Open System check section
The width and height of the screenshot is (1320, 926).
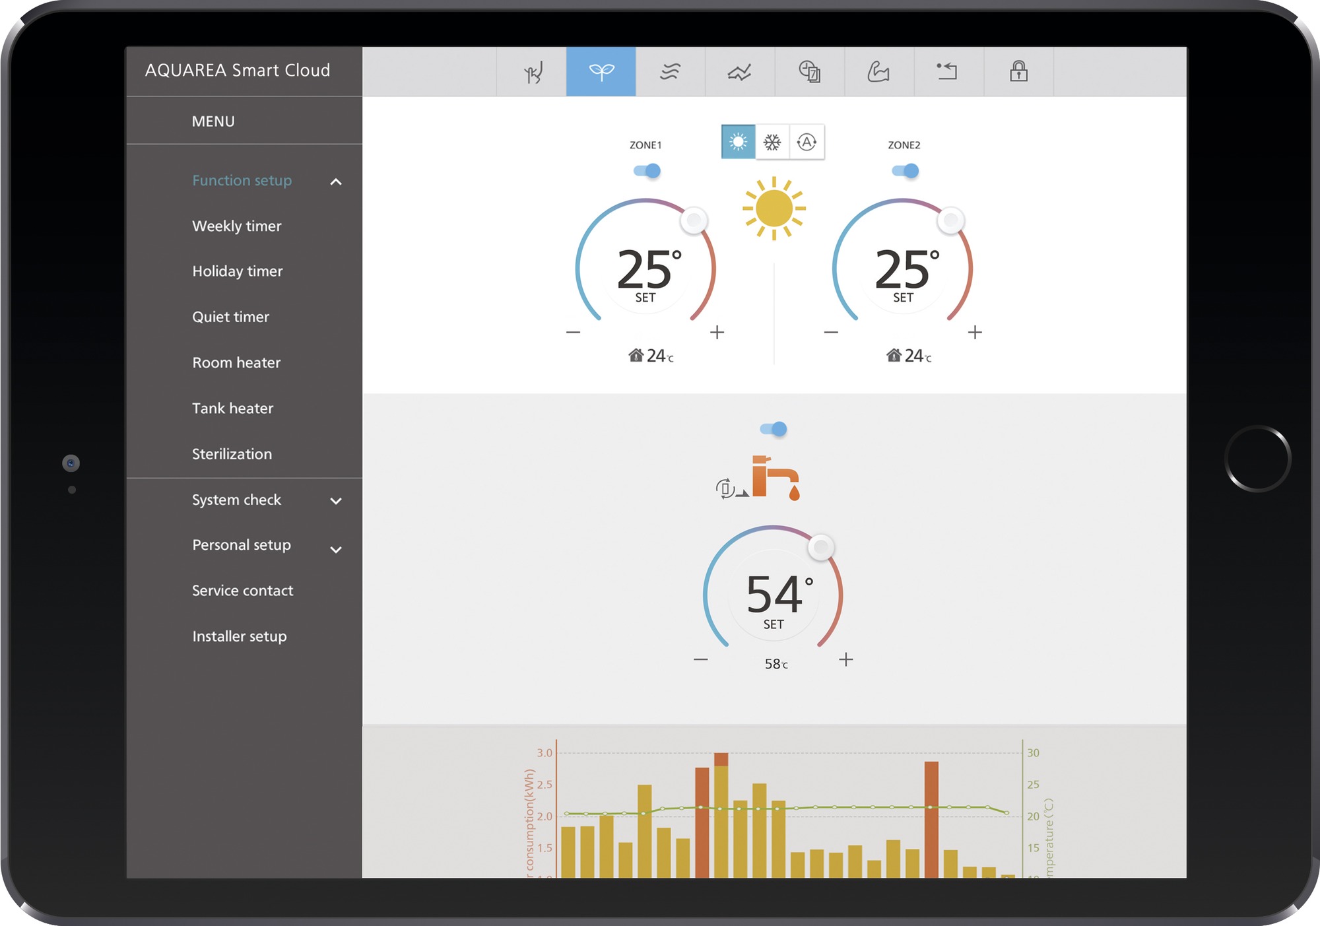point(236,500)
